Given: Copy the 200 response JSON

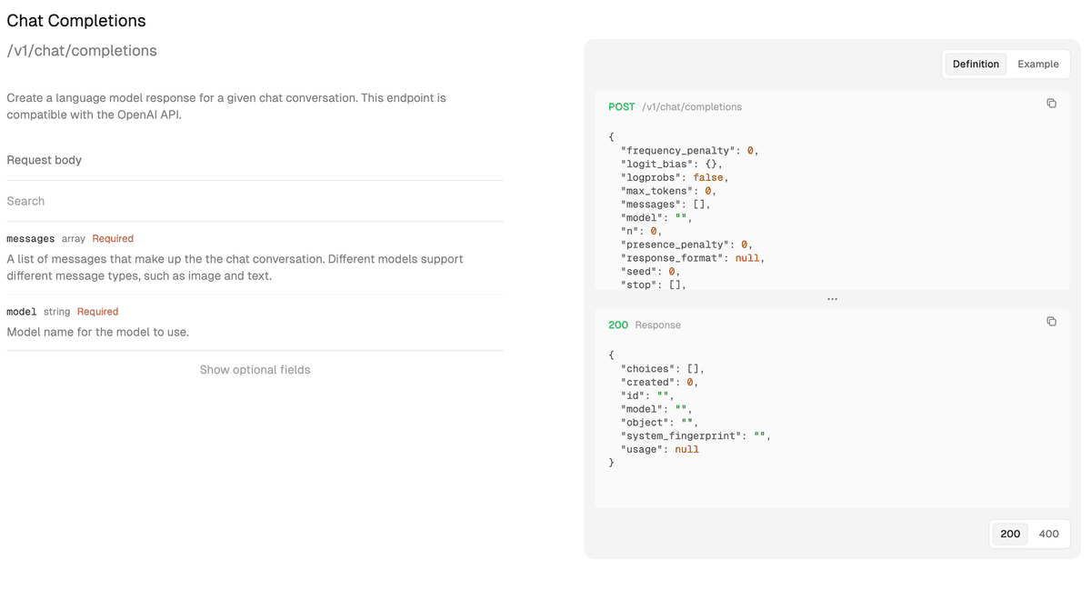Looking at the screenshot, I should (1051, 322).
